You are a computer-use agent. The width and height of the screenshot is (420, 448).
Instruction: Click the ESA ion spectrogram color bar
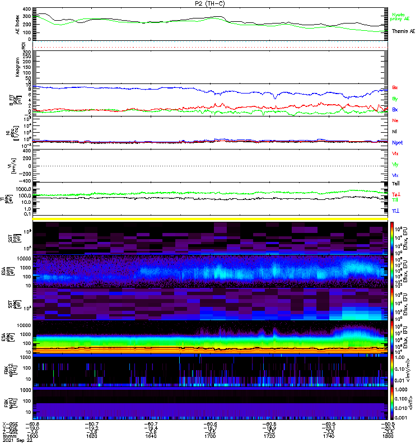(392, 271)
